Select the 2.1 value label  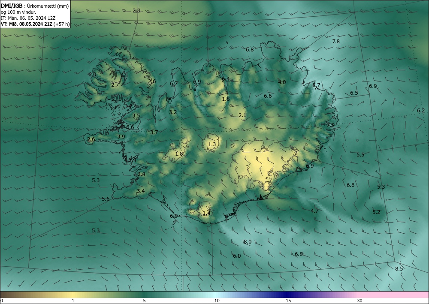pos(242,115)
